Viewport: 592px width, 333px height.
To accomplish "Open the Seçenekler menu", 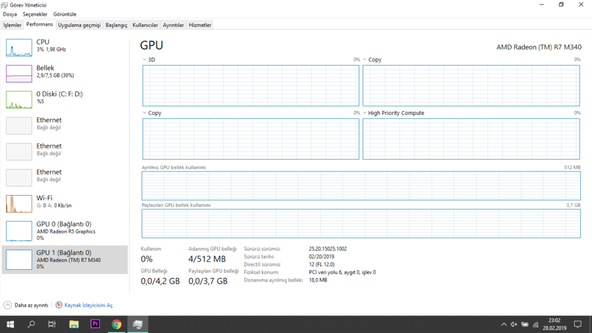I will click(x=35, y=14).
